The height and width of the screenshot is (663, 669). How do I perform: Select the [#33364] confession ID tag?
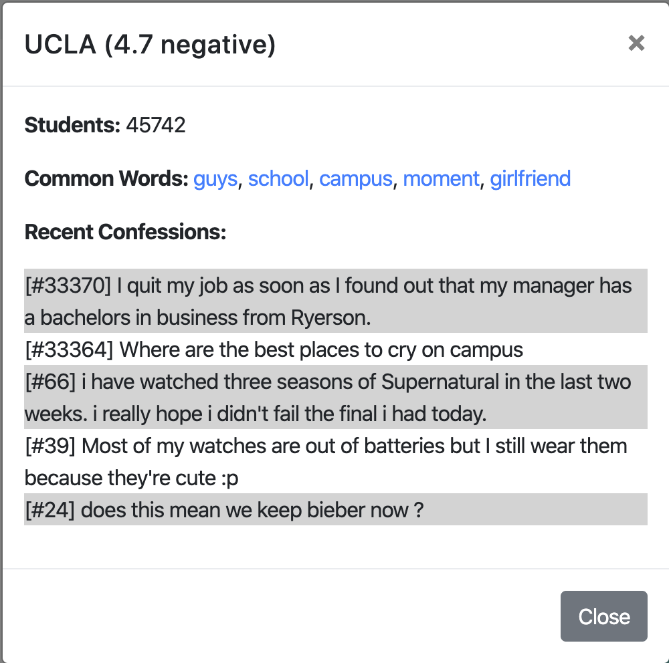pos(69,350)
